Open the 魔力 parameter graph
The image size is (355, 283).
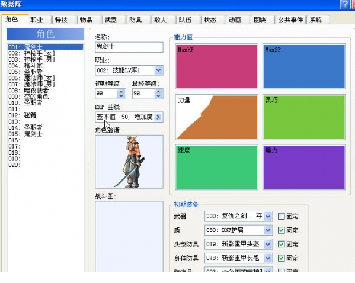[x=304, y=167]
